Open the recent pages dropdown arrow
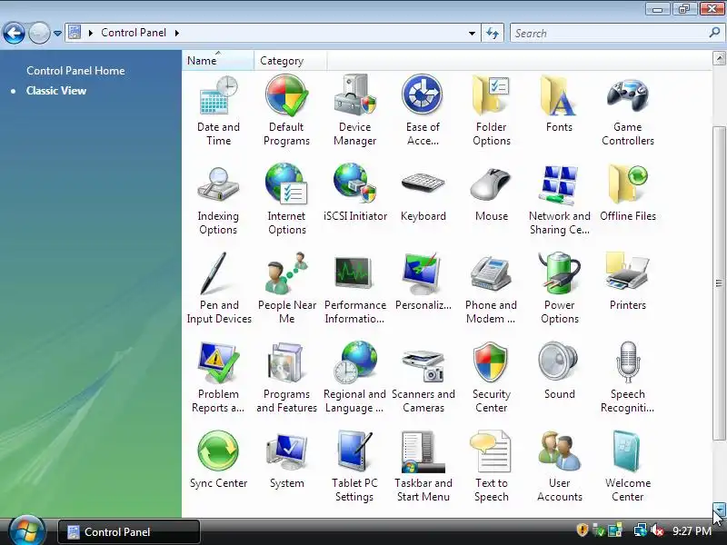This screenshot has height=545, width=727. tap(57, 34)
